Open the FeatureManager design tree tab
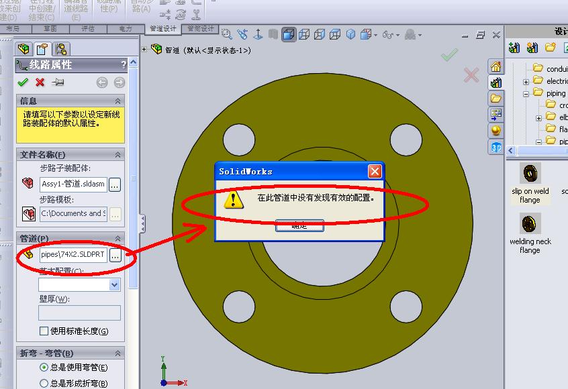 24,48
